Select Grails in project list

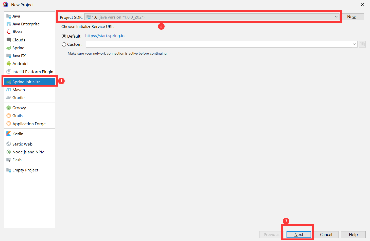click(29, 116)
